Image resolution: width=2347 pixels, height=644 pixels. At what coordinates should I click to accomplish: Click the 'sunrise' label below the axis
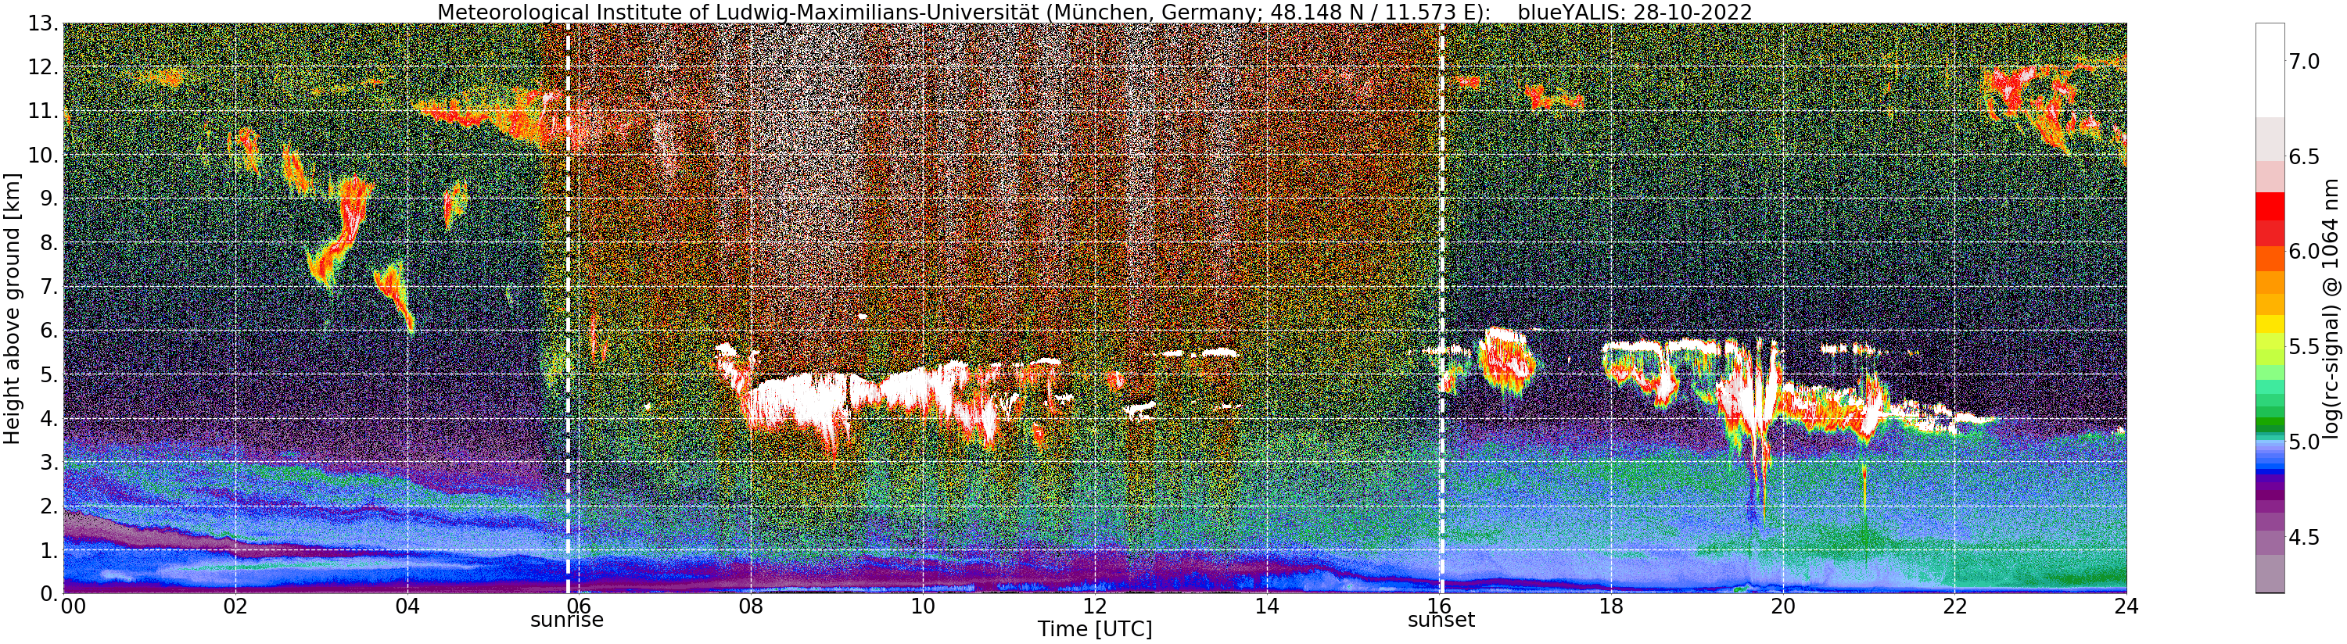click(x=567, y=621)
